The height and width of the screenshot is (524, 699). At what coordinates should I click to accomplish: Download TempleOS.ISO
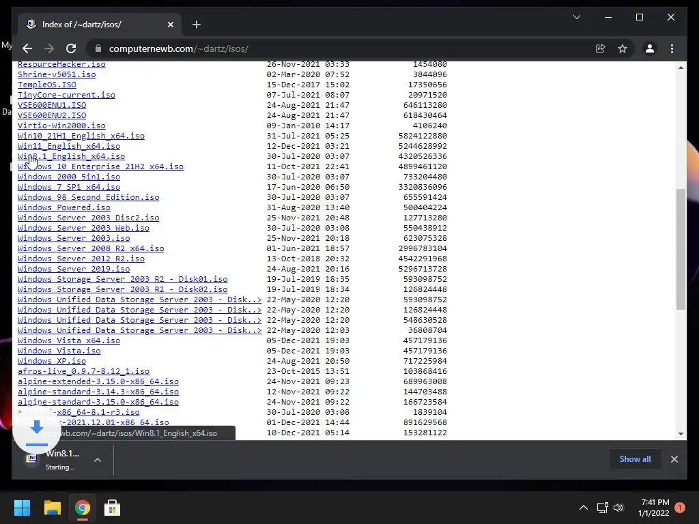click(x=47, y=85)
